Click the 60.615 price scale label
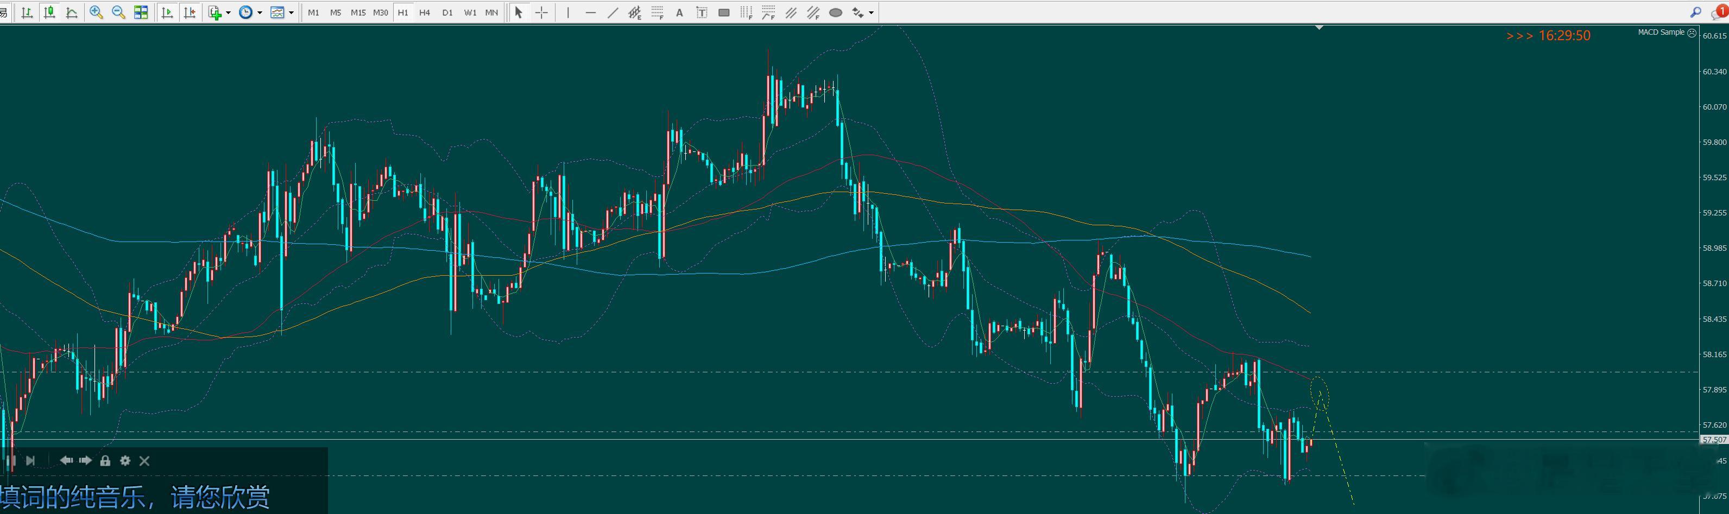This screenshot has width=1729, height=514. pyautogui.click(x=1714, y=36)
